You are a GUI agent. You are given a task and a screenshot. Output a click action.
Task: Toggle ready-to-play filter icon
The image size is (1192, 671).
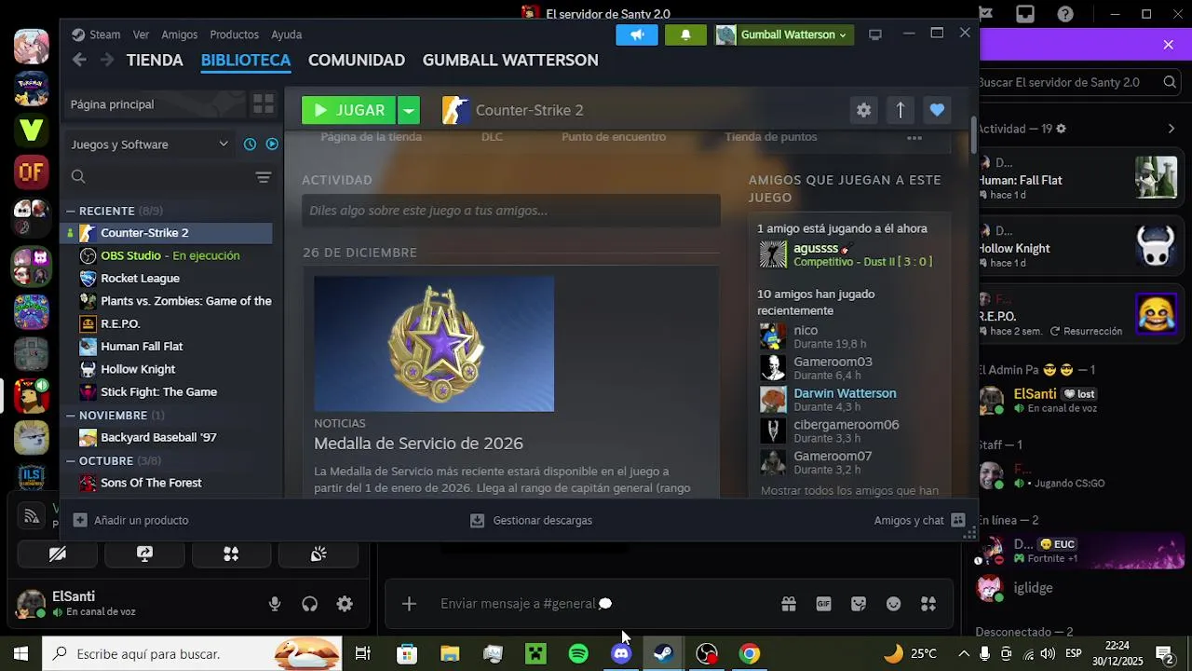pos(272,144)
